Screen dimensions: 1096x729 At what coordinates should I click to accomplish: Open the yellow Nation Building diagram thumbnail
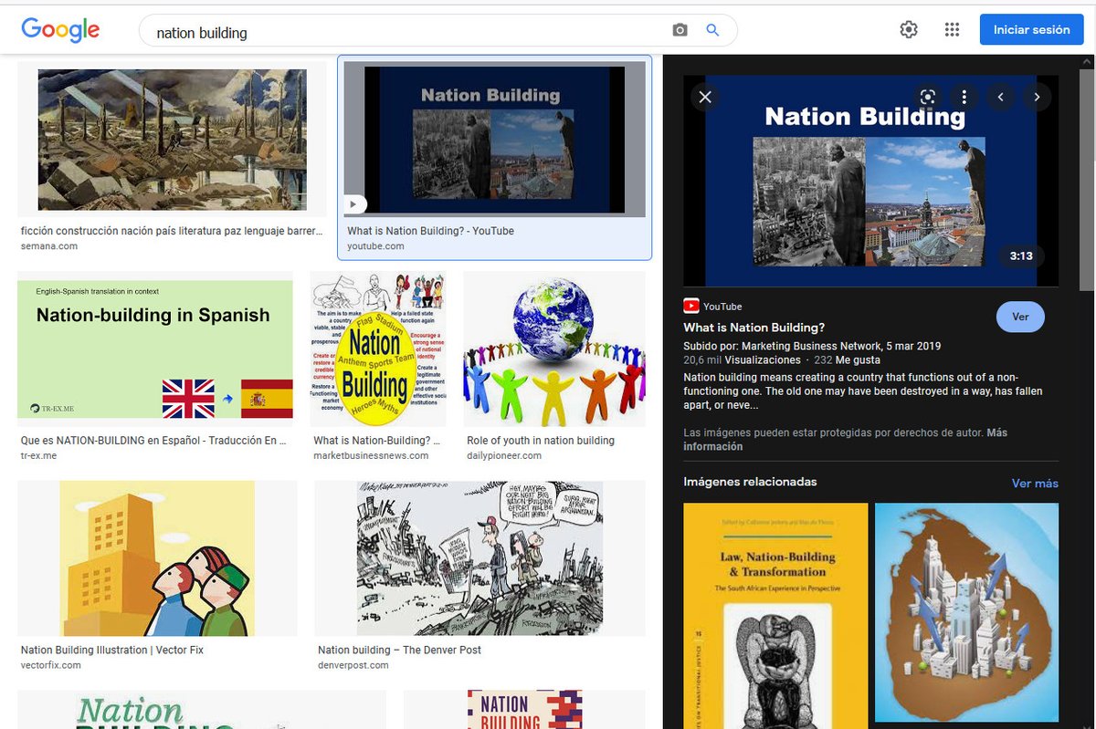(378, 349)
